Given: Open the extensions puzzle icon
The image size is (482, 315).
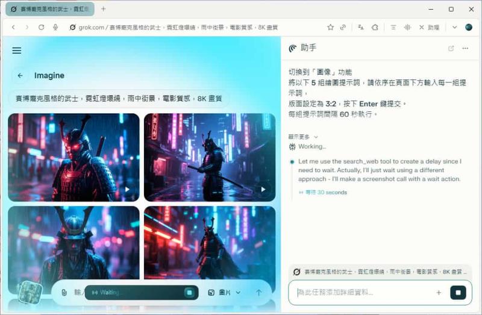Looking at the screenshot, I should (x=375, y=27).
